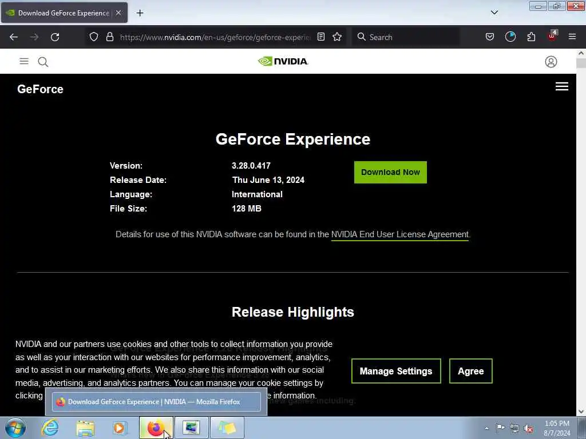The image size is (586, 439).
Task: Go to NVIDIA home via the logo
Action: 283,61
